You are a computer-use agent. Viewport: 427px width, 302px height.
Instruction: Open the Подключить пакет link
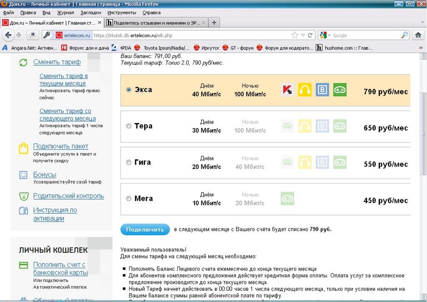pos(60,146)
